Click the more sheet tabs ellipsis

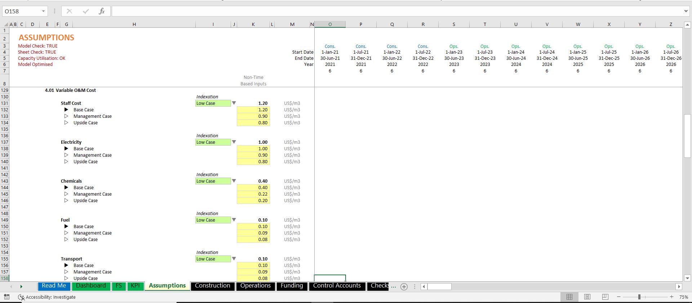tap(394, 286)
